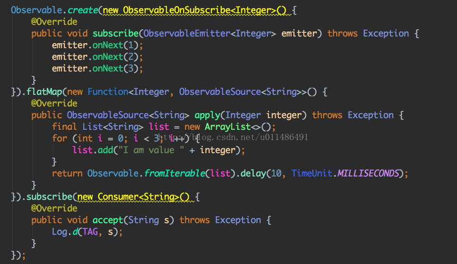Click the 'emitter.onNext(2);' statement
457x264 pixels.
(97, 57)
